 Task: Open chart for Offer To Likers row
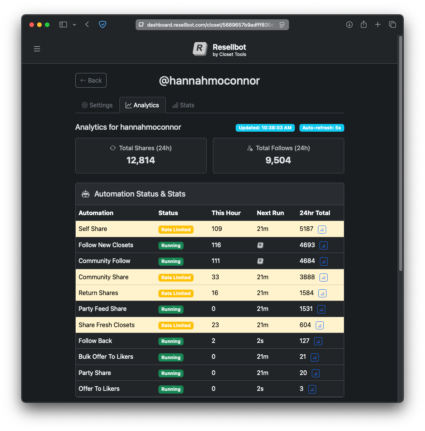(312, 389)
